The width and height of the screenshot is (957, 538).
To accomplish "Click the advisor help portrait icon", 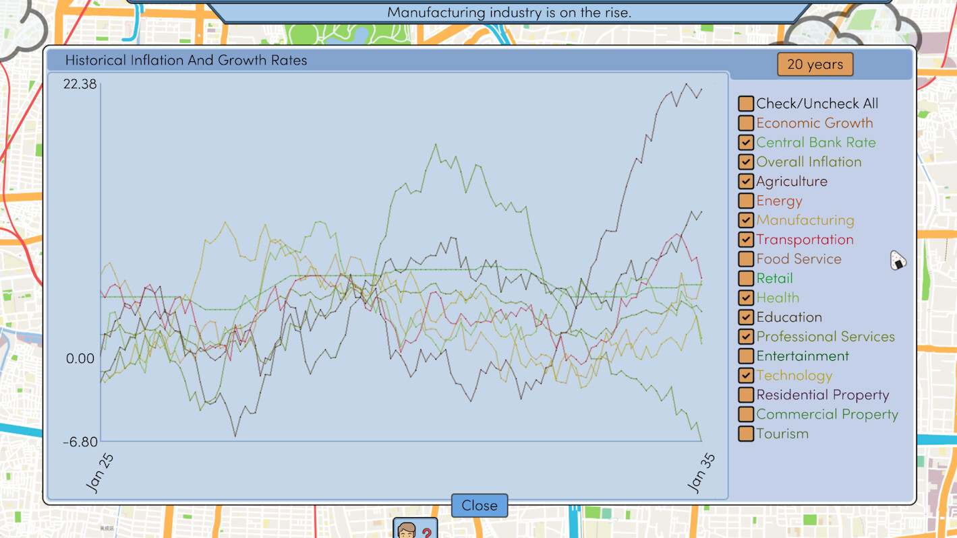I will [x=415, y=529].
